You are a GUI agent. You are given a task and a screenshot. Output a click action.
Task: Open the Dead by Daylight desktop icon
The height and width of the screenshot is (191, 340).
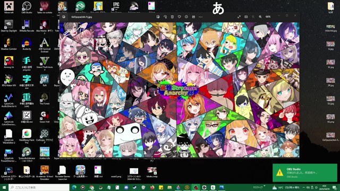(x=9, y=26)
